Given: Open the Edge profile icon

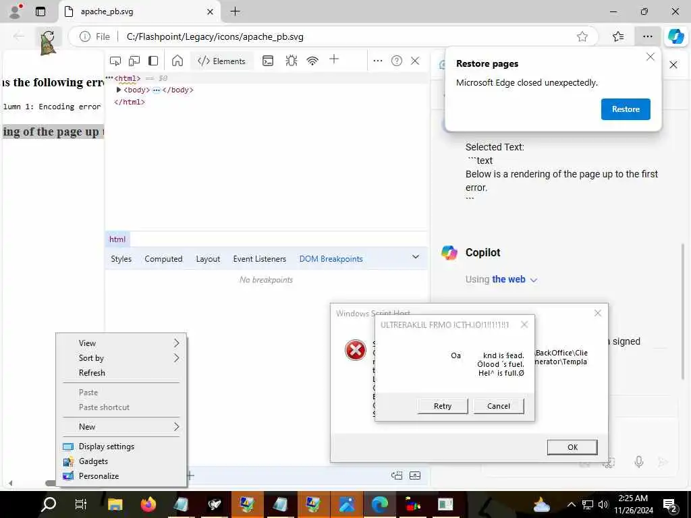Looking at the screenshot, I should coord(16,11).
